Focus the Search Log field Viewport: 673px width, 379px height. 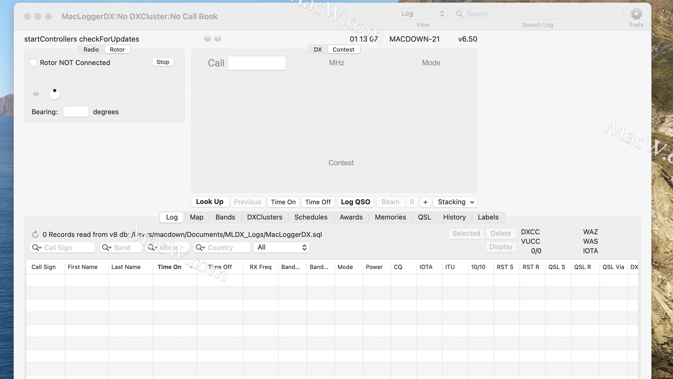(x=538, y=14)
